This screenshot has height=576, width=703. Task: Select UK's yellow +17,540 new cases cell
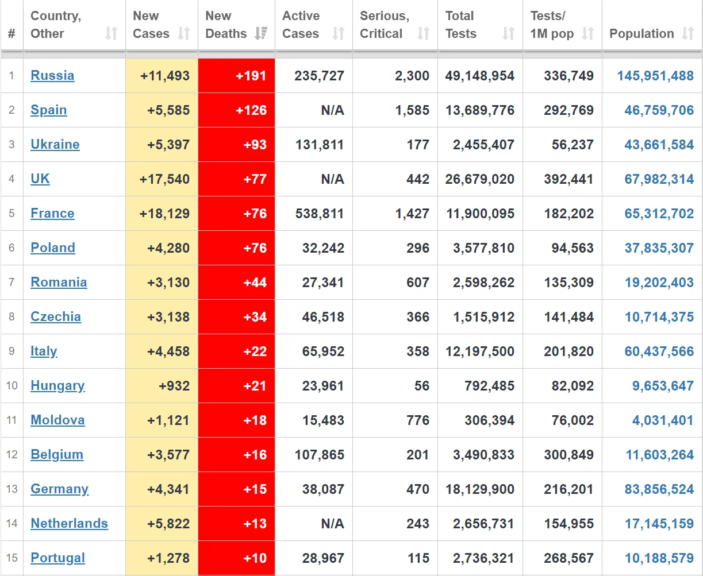(162, 179)
